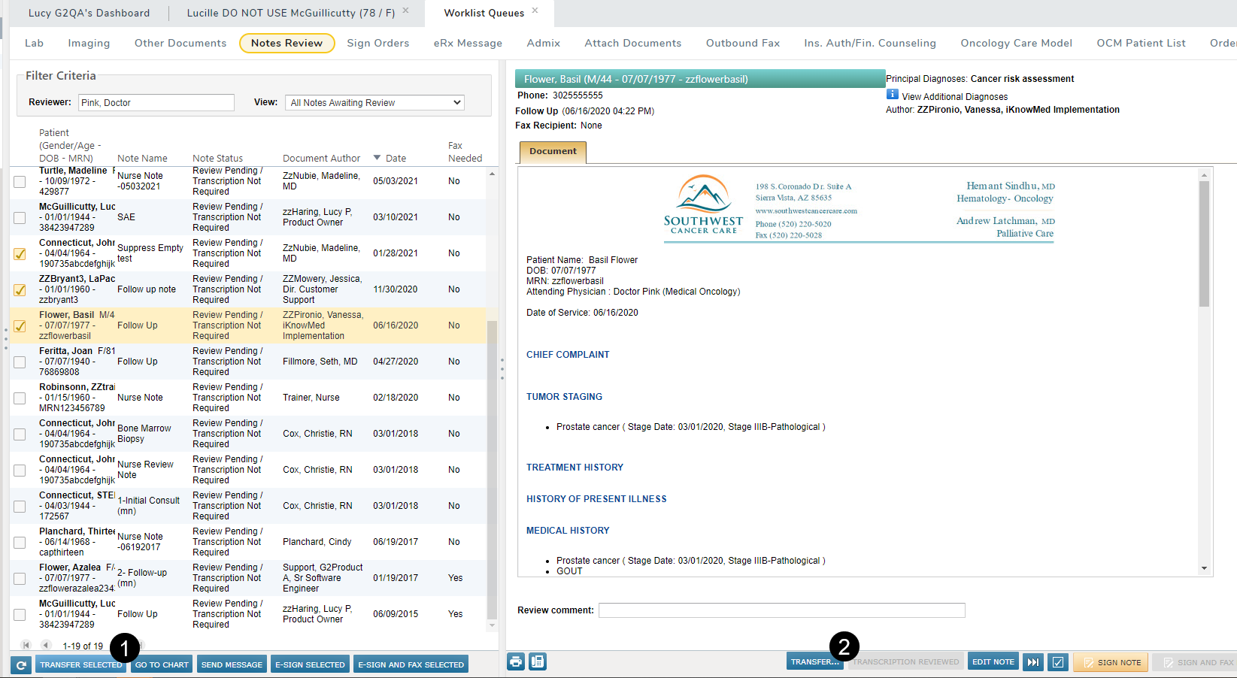This screenshot has width=1237, height=678.
Task: Open the All Notes Awaiting Review dropdown
Action: (374, 103)
